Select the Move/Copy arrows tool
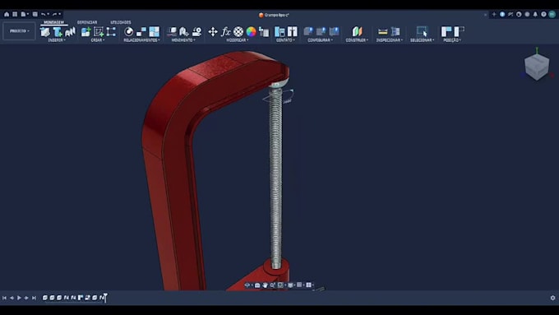The image size is (559, 315). pos(213,32)
